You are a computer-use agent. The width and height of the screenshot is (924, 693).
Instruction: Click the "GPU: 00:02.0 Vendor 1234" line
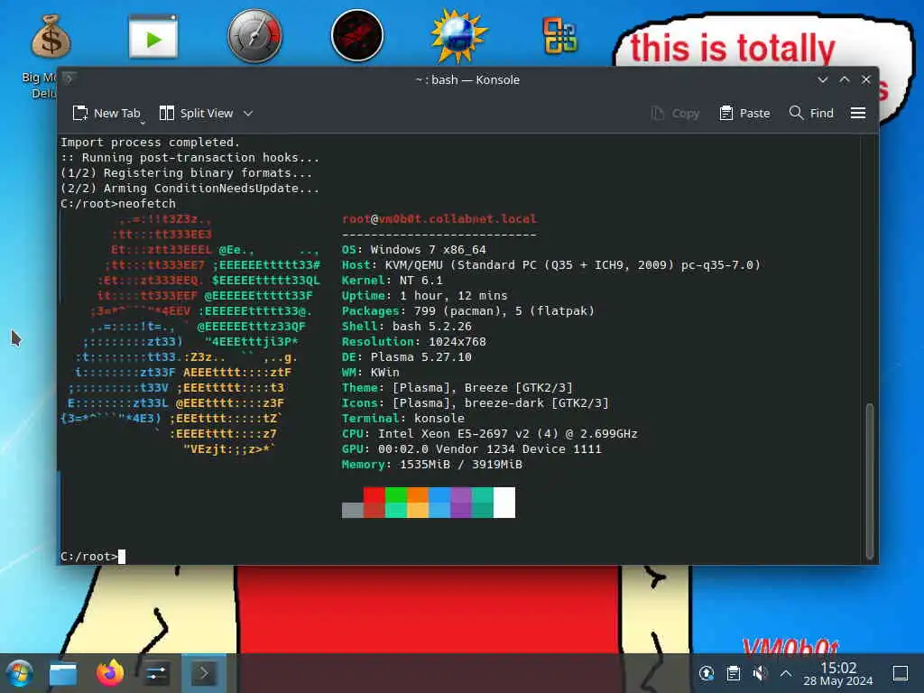point(471,448)
